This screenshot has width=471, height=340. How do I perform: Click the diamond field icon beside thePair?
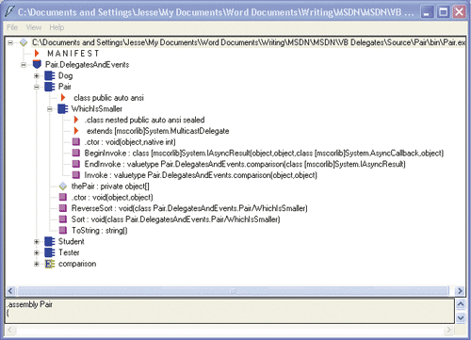point(63,186)
